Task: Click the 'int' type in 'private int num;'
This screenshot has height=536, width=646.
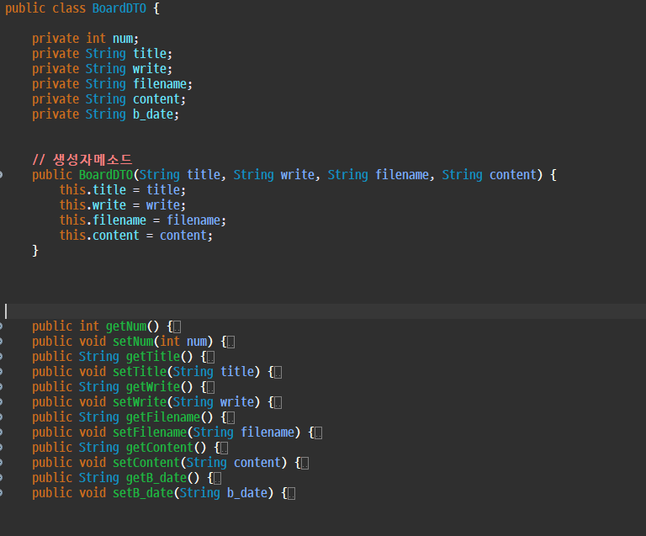Action: tap(96, 39)
